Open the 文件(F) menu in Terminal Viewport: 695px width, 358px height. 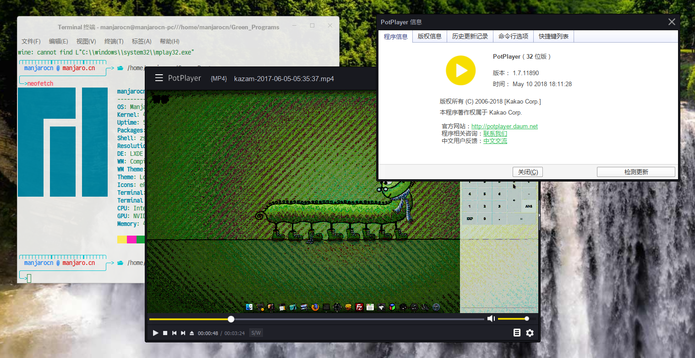(31, 41)
